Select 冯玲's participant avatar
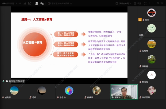166x109 pixels. click(41, 91)
